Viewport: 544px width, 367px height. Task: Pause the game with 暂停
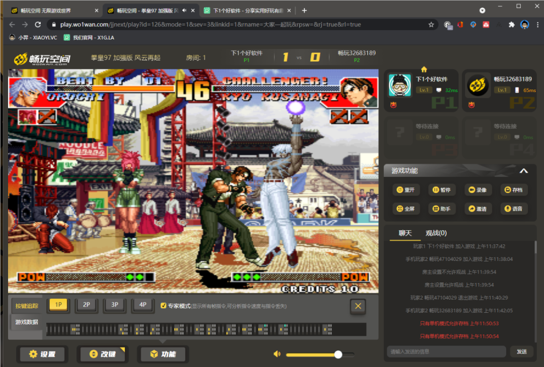tap(441, 190)
